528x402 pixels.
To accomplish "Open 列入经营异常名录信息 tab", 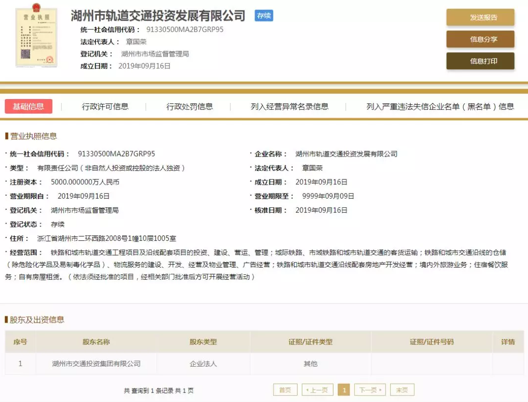I will click(x=290, y=107).
